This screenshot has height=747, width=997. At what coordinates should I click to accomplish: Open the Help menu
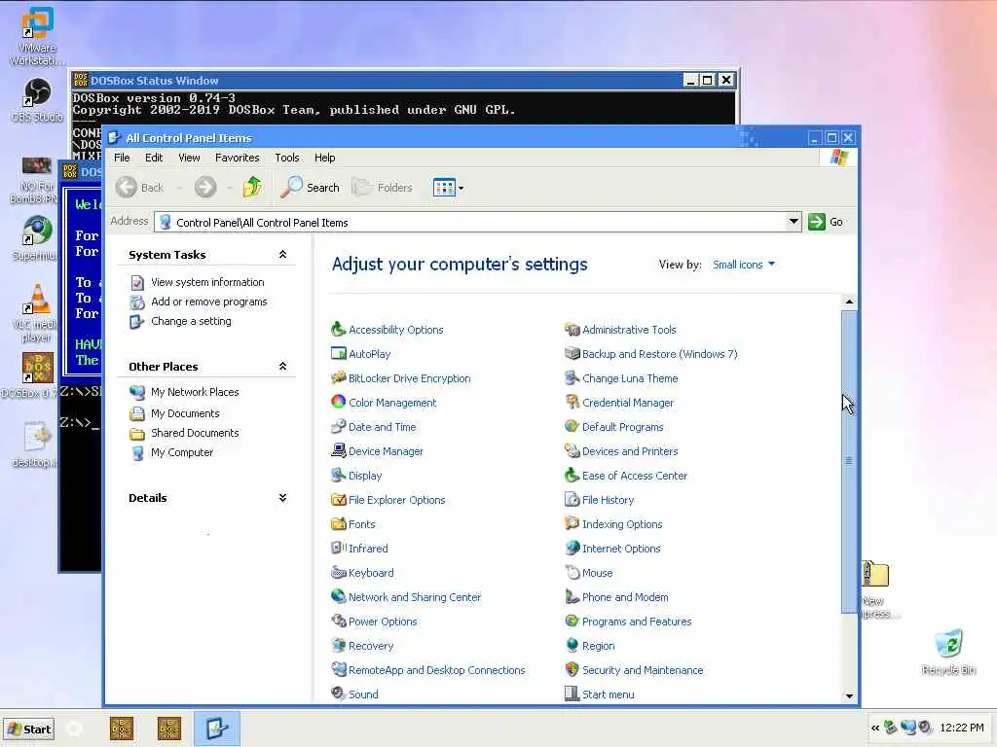tap(324, 158)
